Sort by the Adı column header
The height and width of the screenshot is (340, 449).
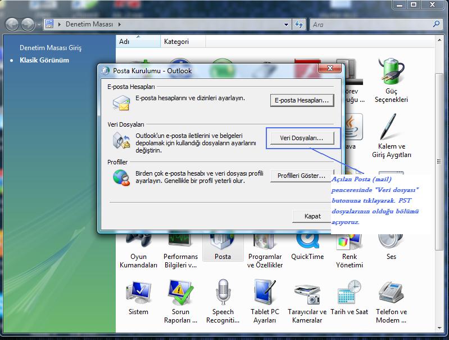click(x=138, y=42)
